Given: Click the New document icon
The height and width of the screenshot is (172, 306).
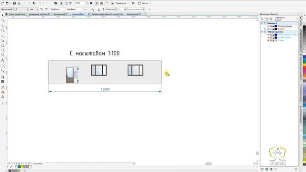Looking at the screenshot, I should pos(2,3).
